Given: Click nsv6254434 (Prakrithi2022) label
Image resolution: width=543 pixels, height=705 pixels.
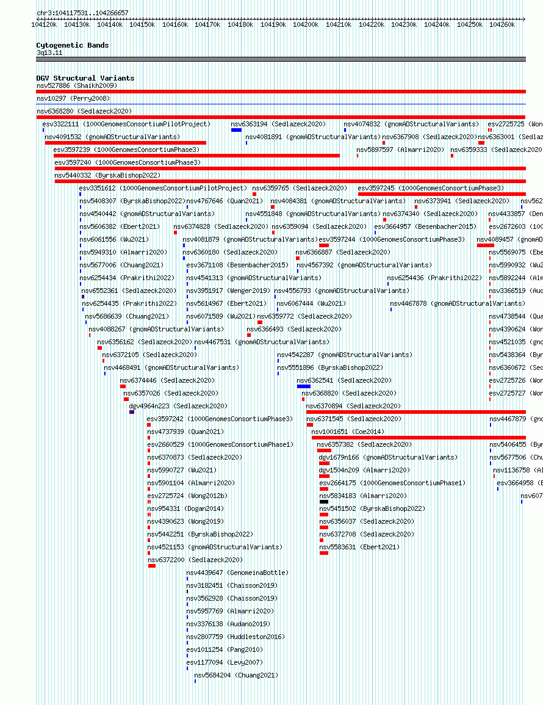Looking at the screenshot, I should point(128,278).
